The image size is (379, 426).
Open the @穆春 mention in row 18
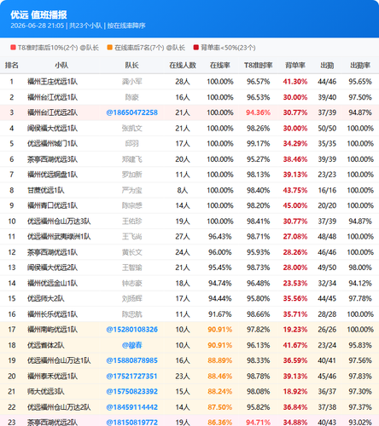pos(131,345)
